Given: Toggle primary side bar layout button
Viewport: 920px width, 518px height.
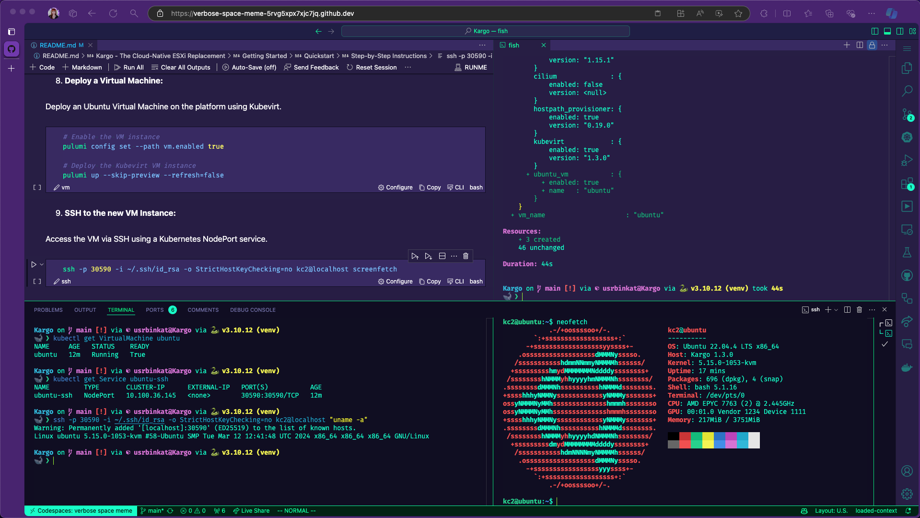Looking at the screenshot, I should [x=875, y=31].
